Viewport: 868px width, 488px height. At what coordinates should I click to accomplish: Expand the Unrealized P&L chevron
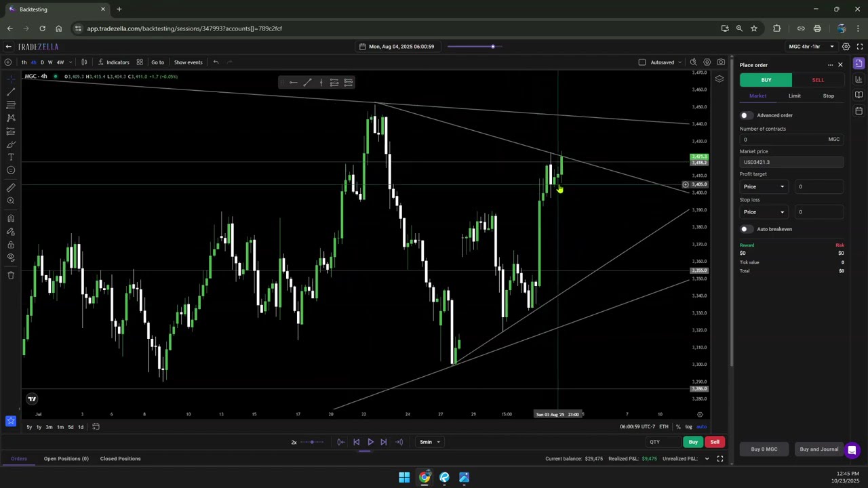(707, 459)
